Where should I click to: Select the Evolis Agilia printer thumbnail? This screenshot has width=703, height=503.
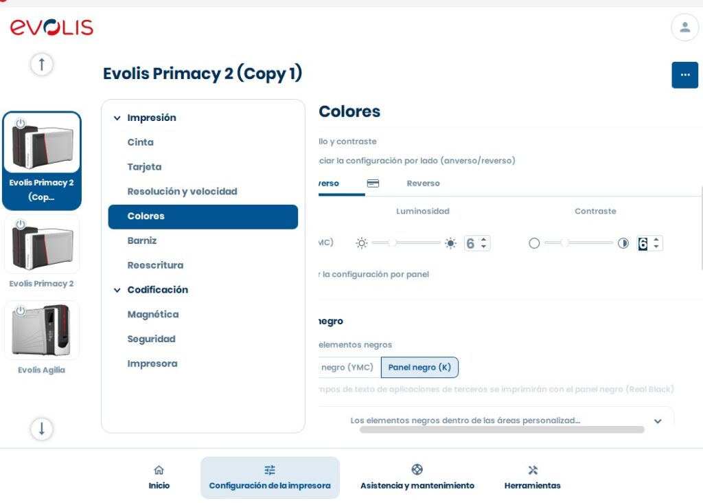pos(42,331)
